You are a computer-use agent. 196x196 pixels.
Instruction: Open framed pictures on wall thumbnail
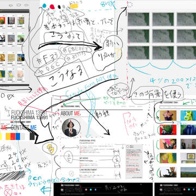tap(188, 158)
